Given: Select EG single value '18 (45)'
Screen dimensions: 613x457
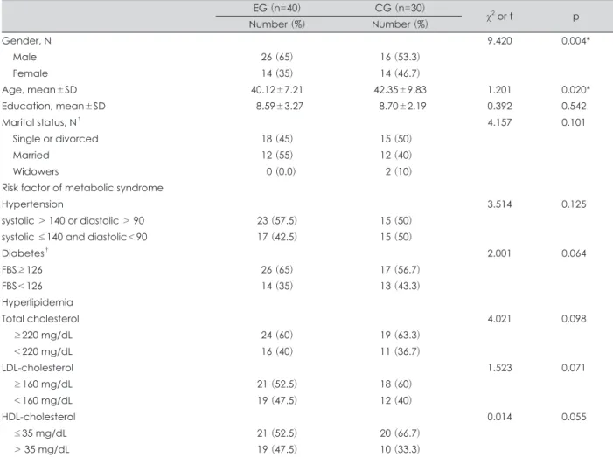Looking at the screenshot, I should (277, 139).
